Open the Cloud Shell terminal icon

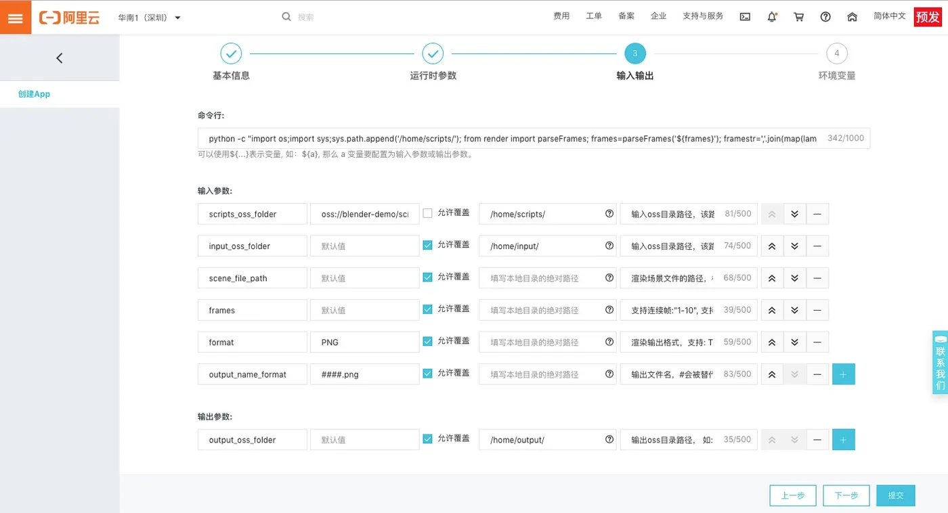click(x=745, y=17)
